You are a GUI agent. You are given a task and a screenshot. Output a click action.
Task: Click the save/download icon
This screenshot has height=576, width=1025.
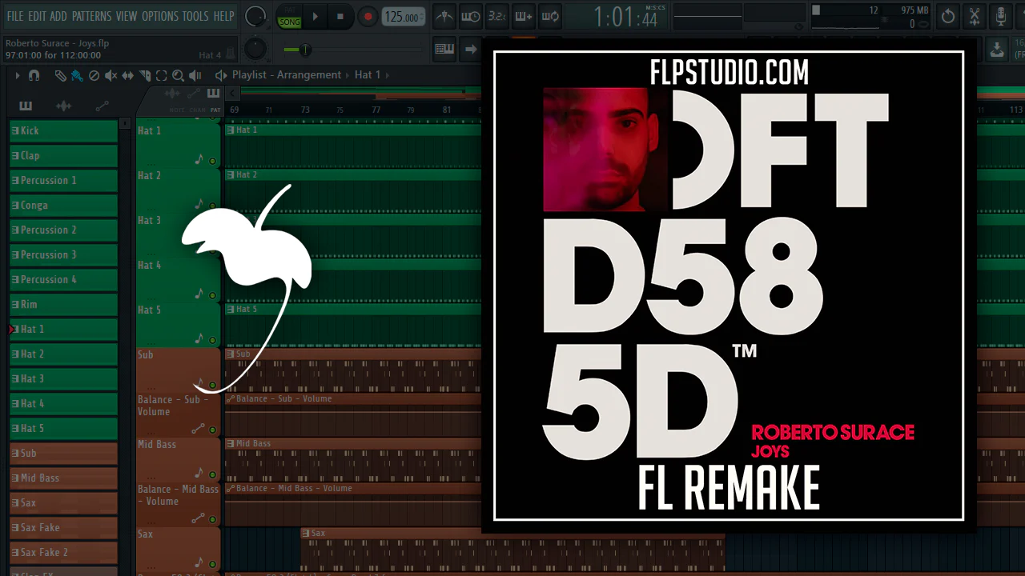pyautogui.click(x=997, y=50)
